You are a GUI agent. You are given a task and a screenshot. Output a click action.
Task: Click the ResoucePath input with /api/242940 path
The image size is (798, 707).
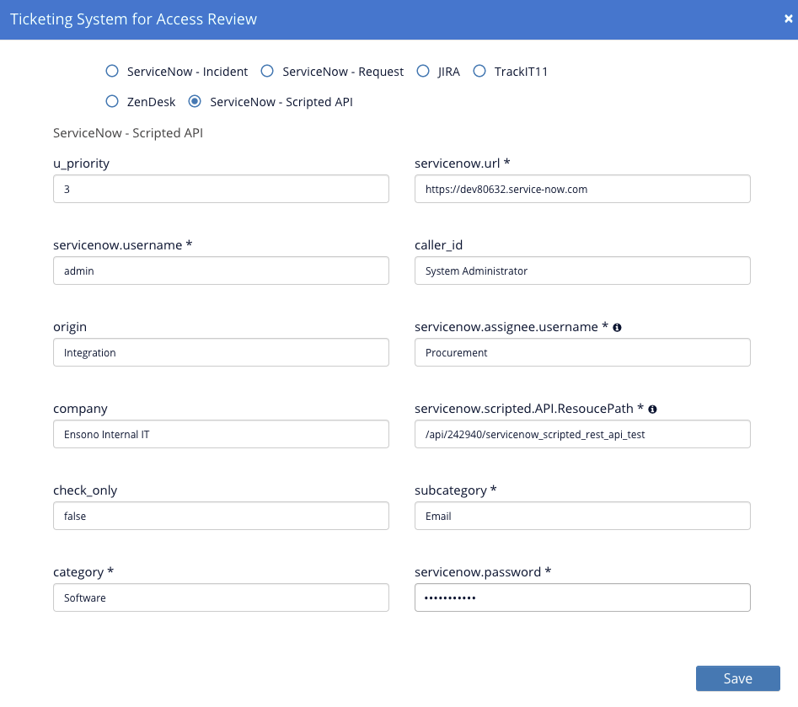(582, 434)
